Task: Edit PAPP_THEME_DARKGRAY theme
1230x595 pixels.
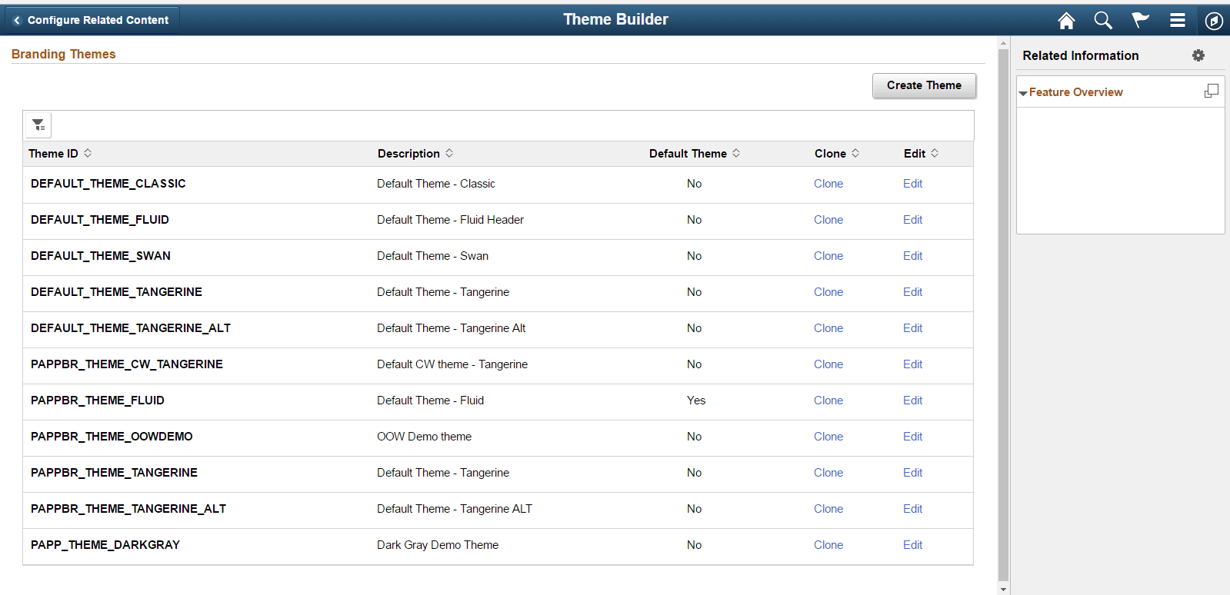Action: coord(912,545)
